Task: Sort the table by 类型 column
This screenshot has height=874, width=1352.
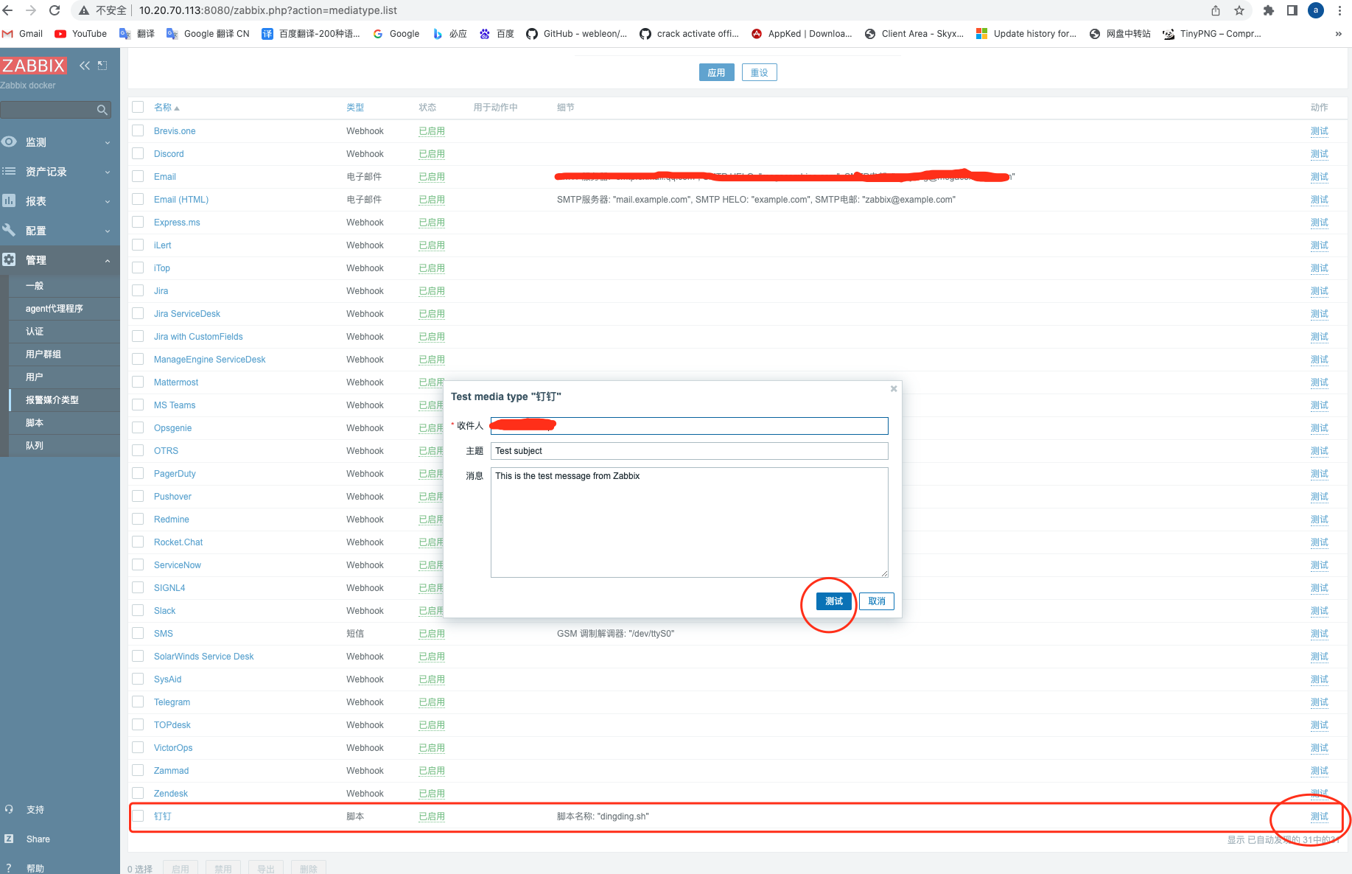Action: [355, 108]
